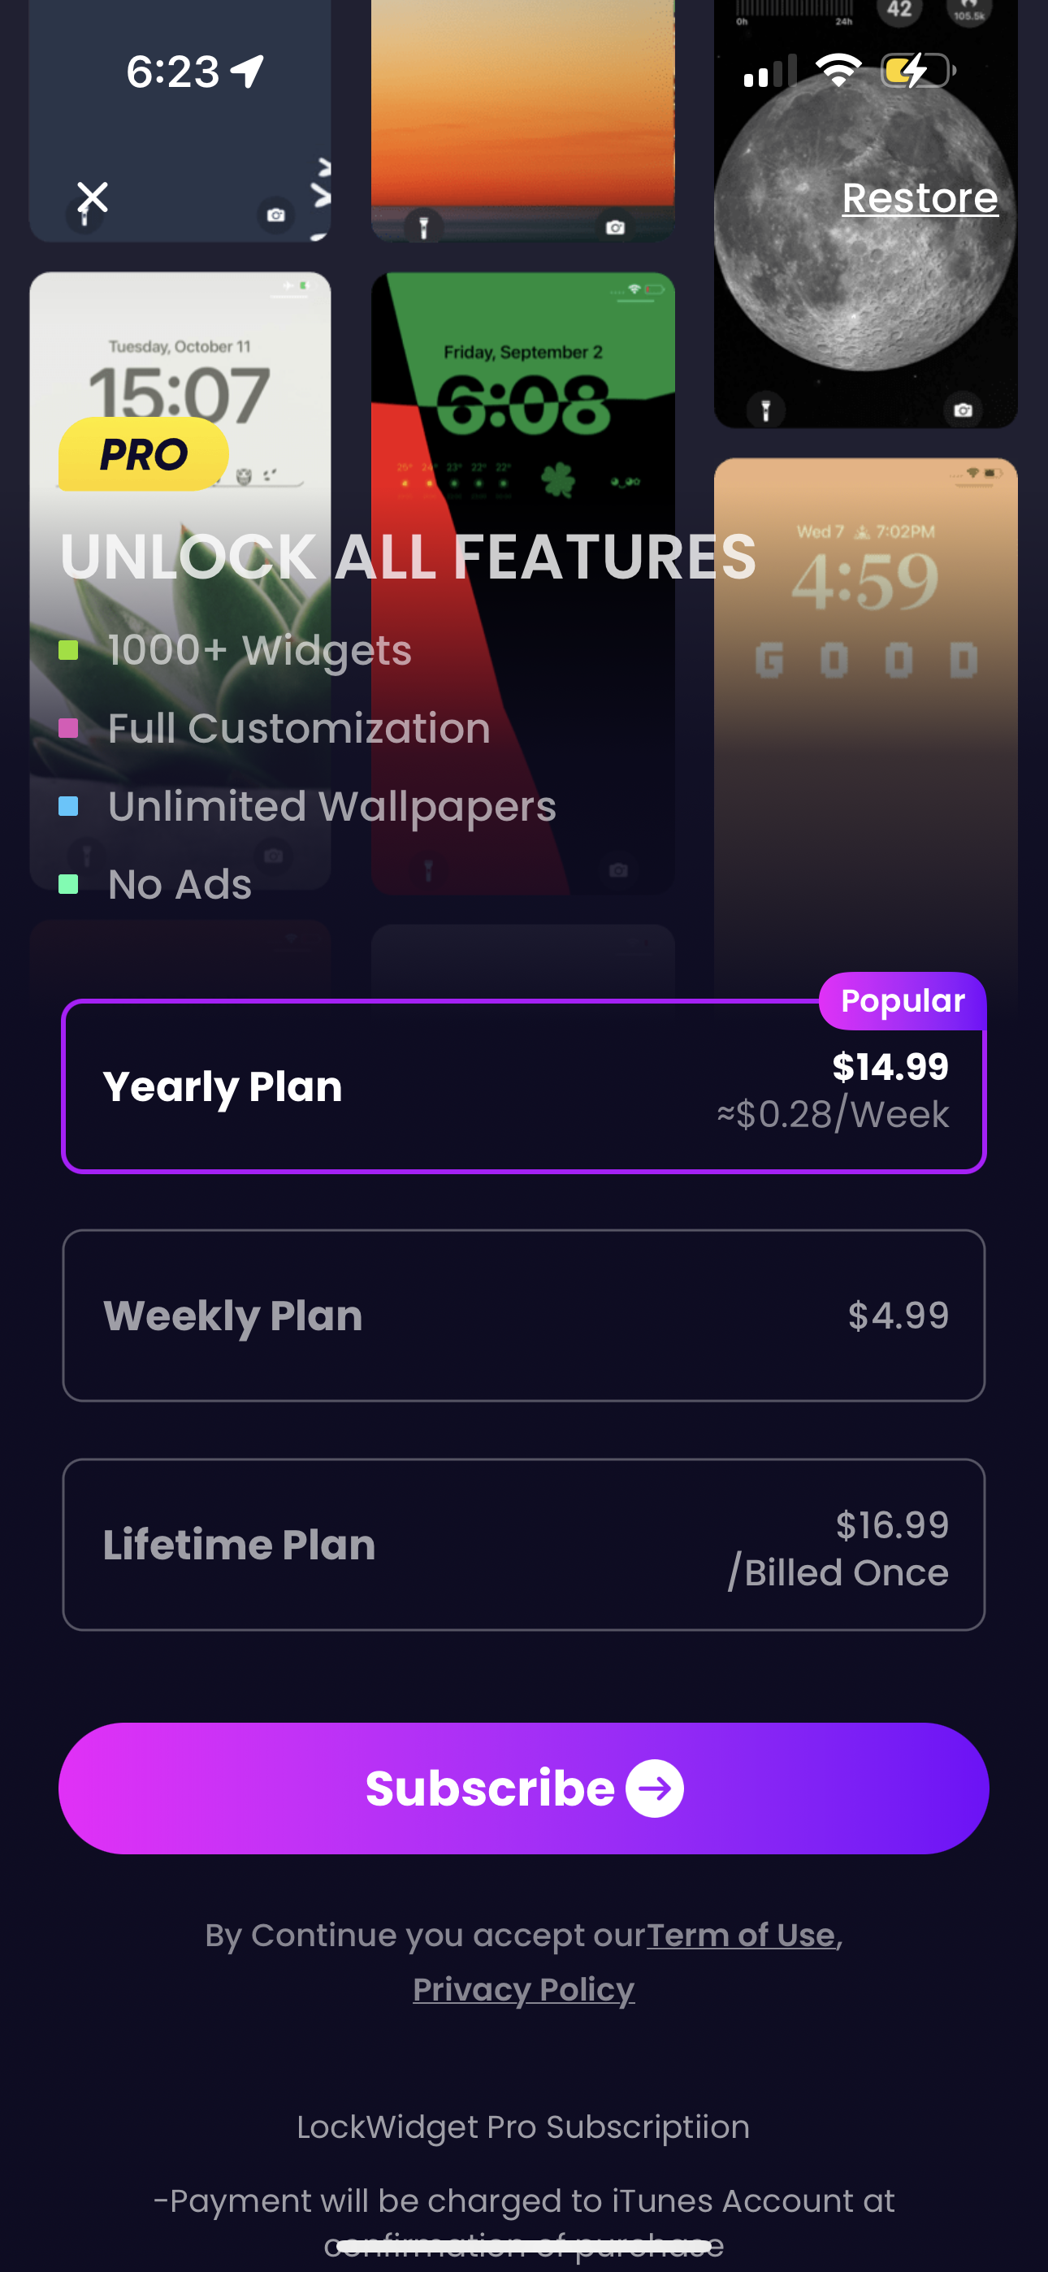Tap the camera icon on the moon wallpaper
1048x2272 pixels.
coord(964,410)
